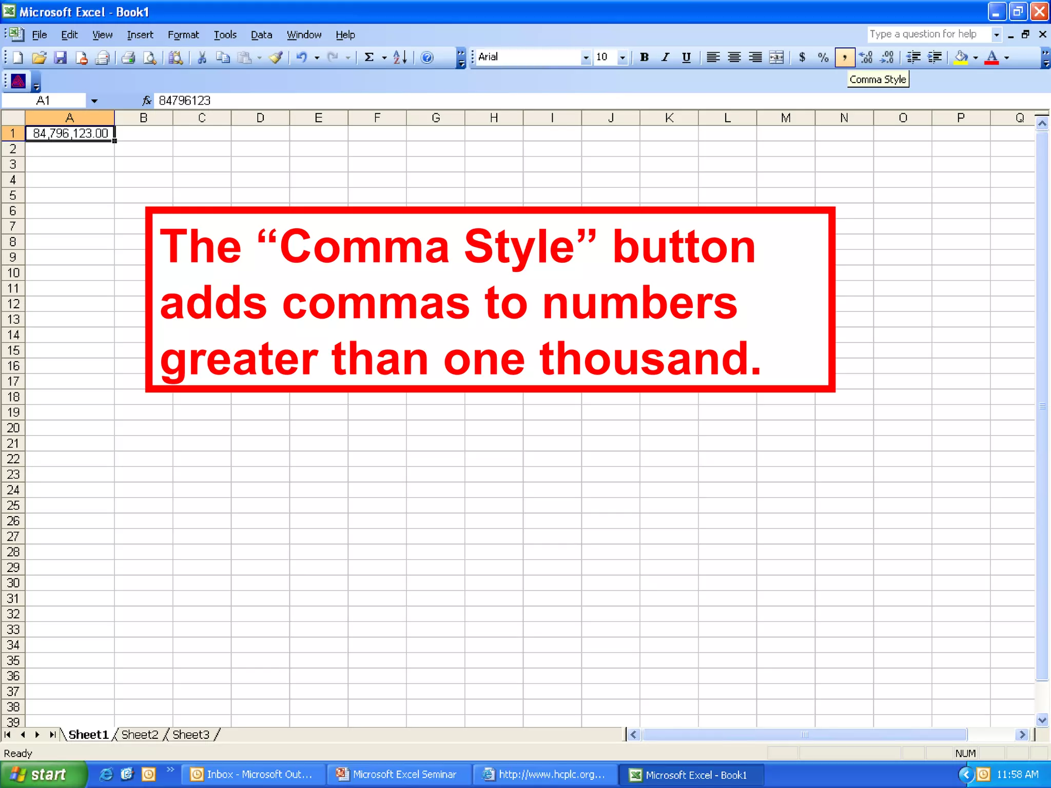
Task: Apply yellow Fill Color bucket
Action: pyautogui.click(x=961, y=57)
